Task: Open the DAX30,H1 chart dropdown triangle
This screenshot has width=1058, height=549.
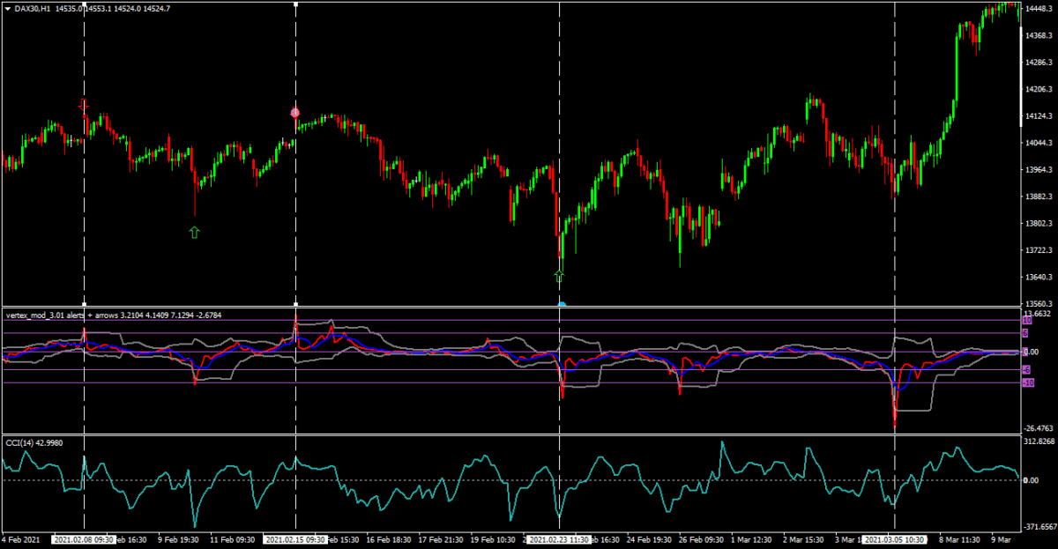Action: (8, 8)
